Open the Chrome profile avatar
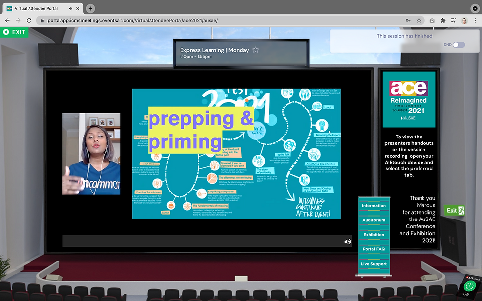Viewport: 482px width, 301px height. point(464,20)
